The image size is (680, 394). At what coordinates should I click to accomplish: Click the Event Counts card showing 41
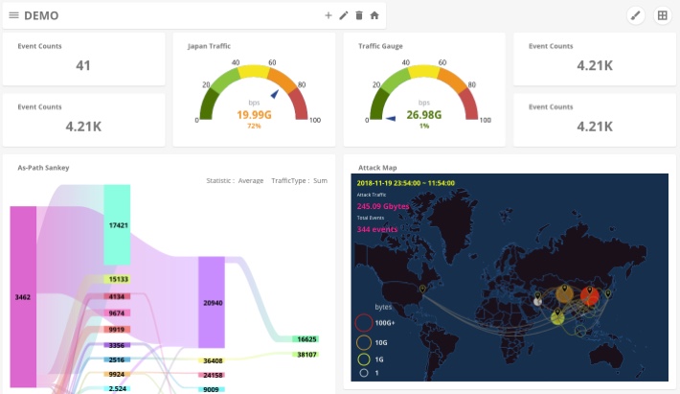pos(83,58)
